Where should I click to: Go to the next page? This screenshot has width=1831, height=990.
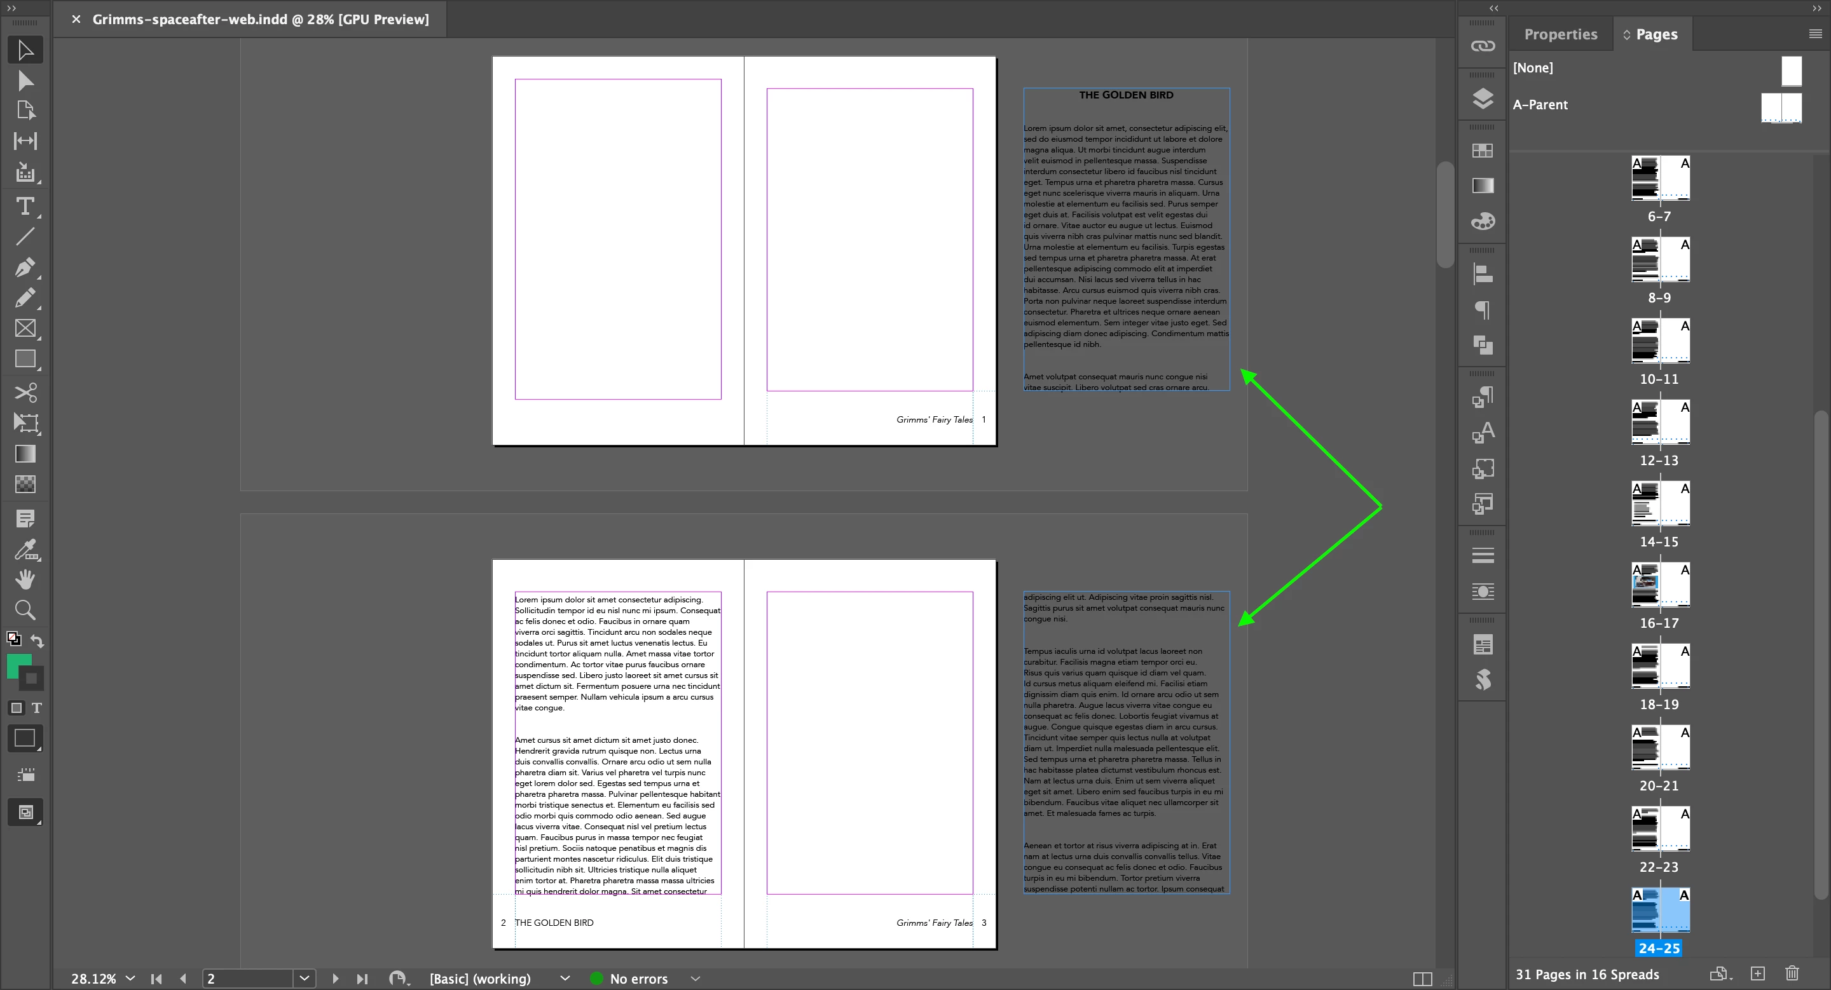point(336,979)
